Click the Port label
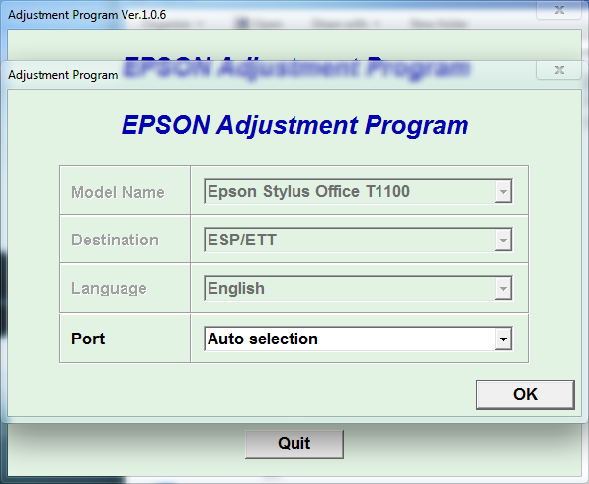589x484 pixels. click(x=88, y=339)
